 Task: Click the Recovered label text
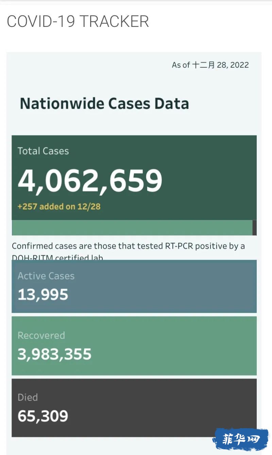coord(41,336)
